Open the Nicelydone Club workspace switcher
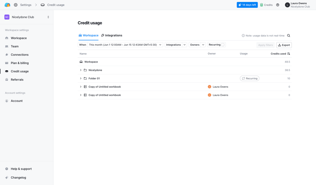Screen dimensions: 316x185 (27, 17)
